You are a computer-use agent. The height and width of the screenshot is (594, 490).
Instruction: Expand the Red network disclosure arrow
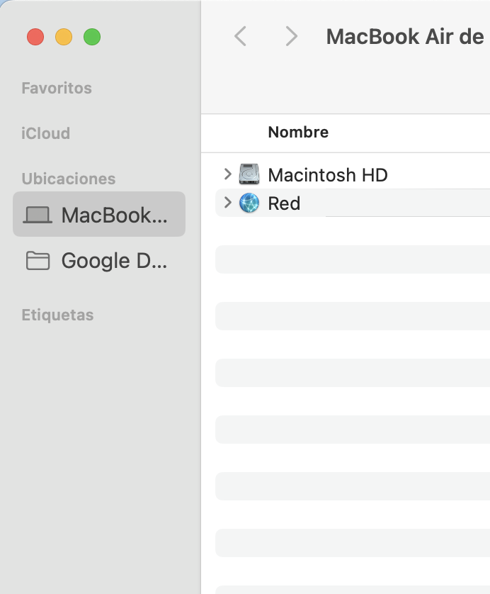pyautogui.click(x=227, y=203)
